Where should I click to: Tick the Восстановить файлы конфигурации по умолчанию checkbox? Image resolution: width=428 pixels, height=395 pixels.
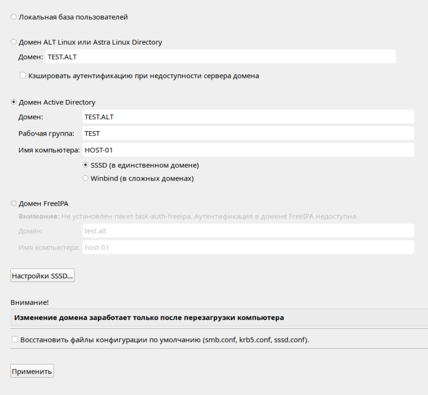(15, 339)
